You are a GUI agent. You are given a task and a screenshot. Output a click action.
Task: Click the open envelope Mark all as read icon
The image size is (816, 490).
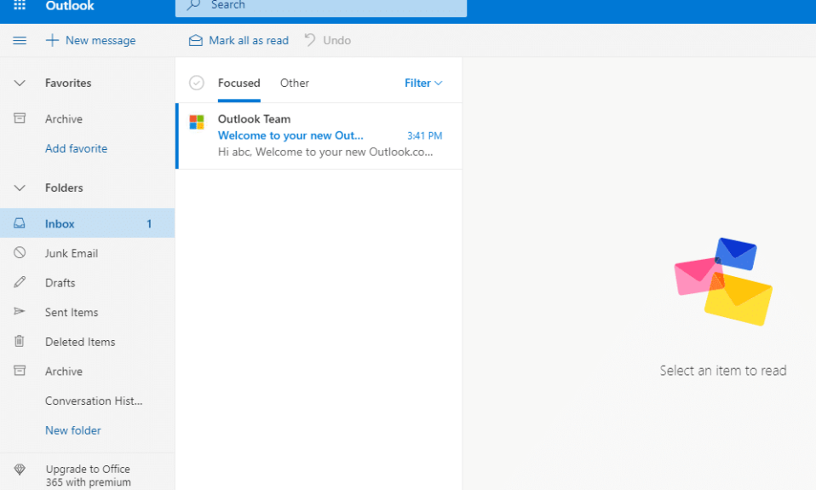196,40
